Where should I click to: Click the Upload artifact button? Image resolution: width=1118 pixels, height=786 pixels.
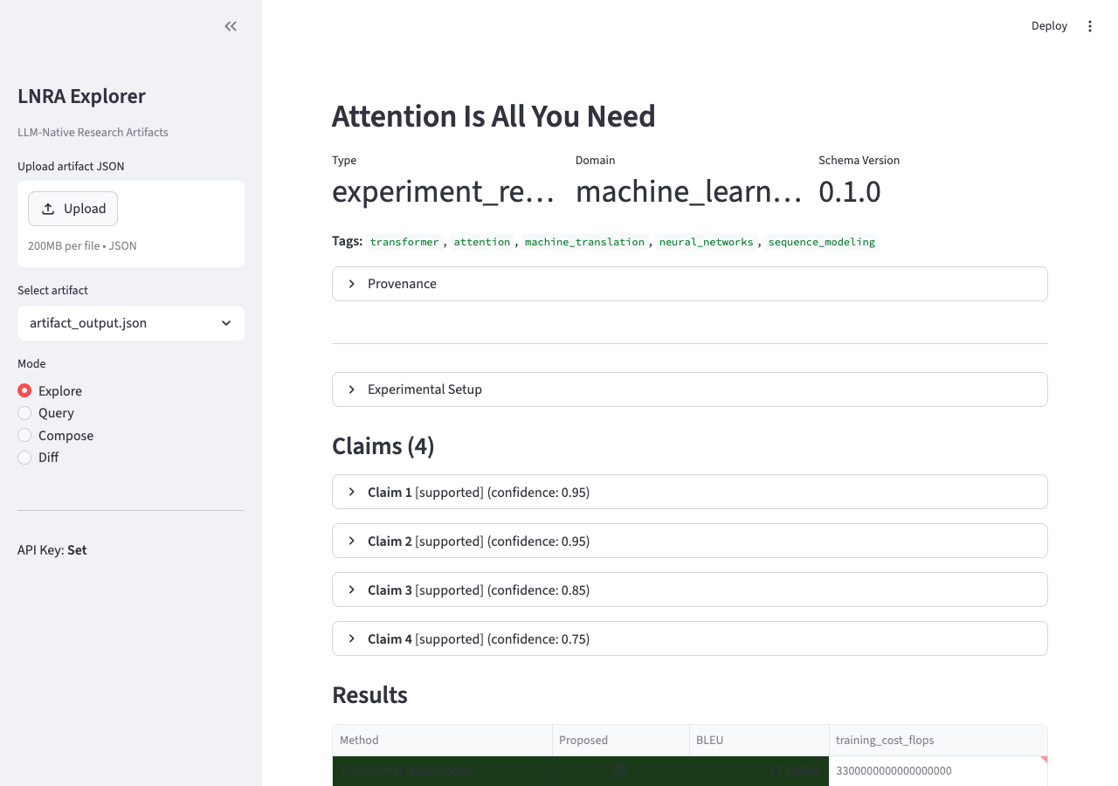click(x=73, y=209)
